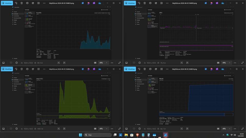
Task: Open bottom bar more options in 184834 window
Action: pos(235,129)
